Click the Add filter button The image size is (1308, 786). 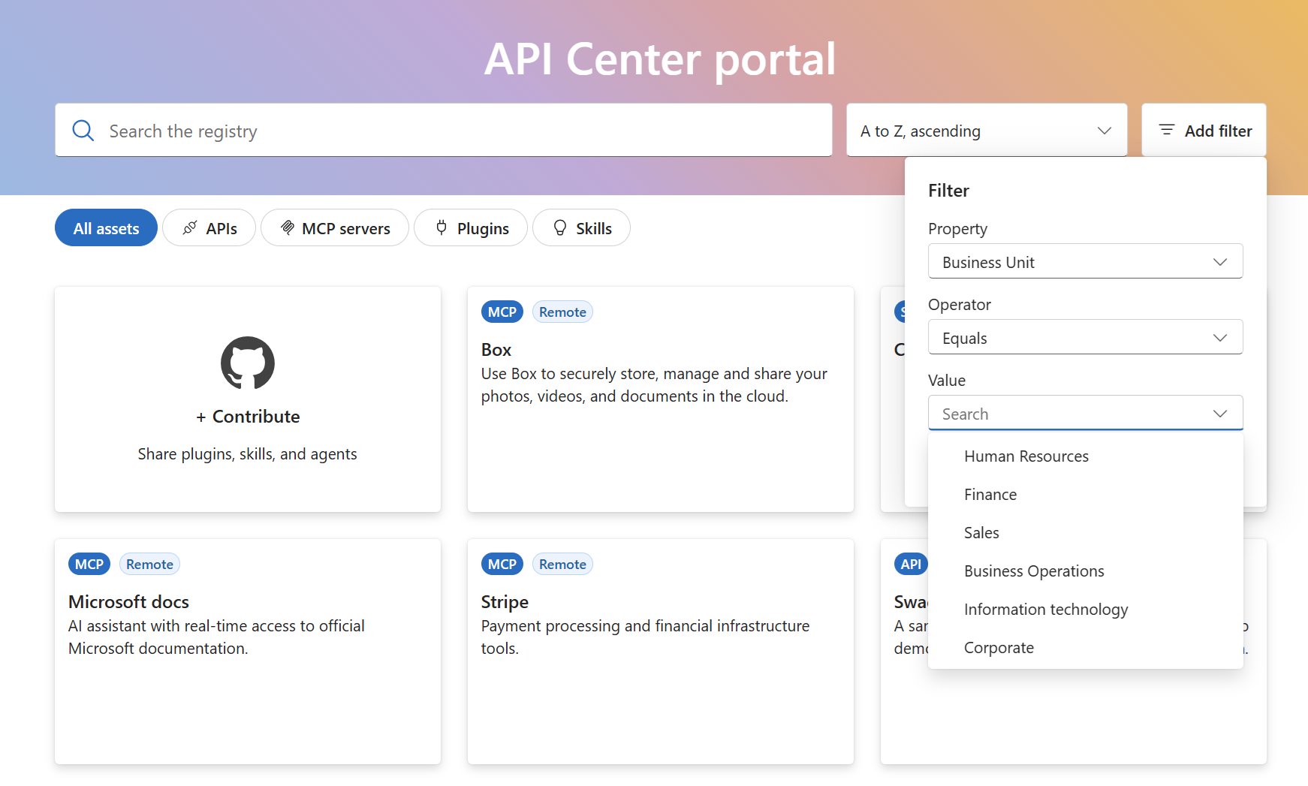tap(1204, 131)
